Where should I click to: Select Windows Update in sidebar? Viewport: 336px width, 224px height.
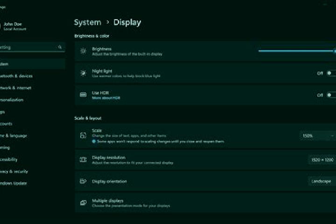[13, 183]
